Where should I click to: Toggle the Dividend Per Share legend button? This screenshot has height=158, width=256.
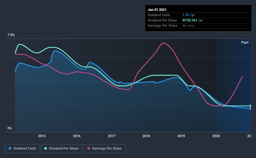tap(61, 149)
